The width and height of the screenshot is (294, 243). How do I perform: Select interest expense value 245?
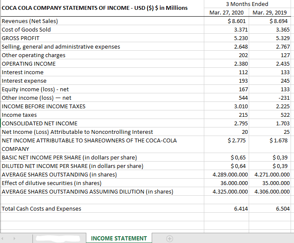click(x=285, y=81)
